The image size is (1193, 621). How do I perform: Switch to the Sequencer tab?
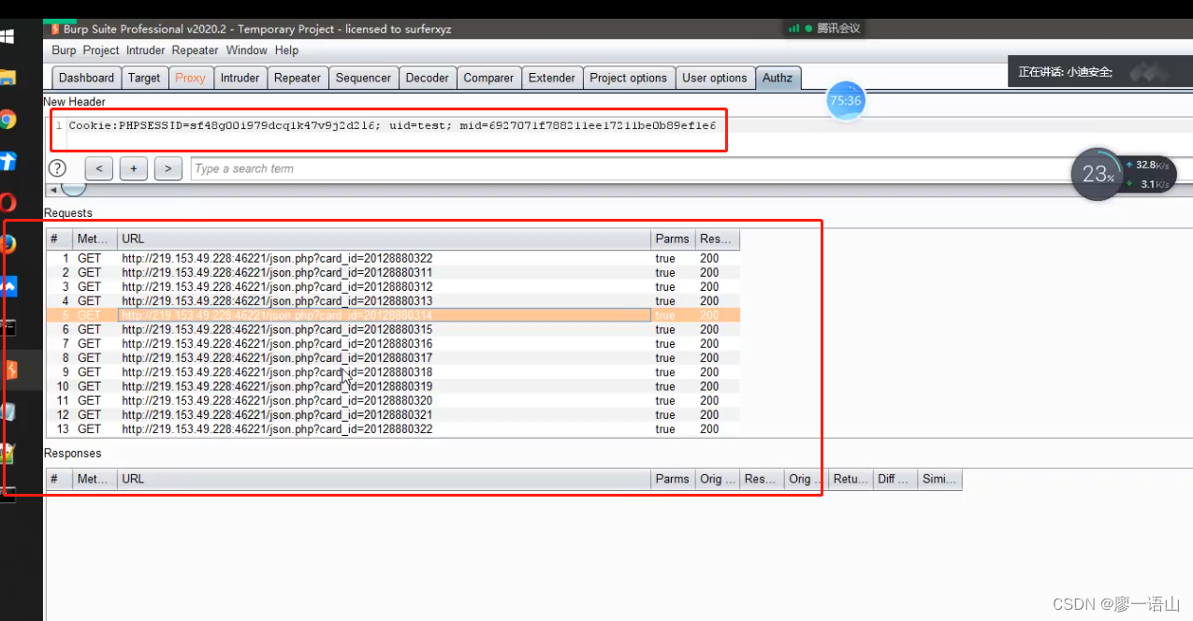coord(363,78)
